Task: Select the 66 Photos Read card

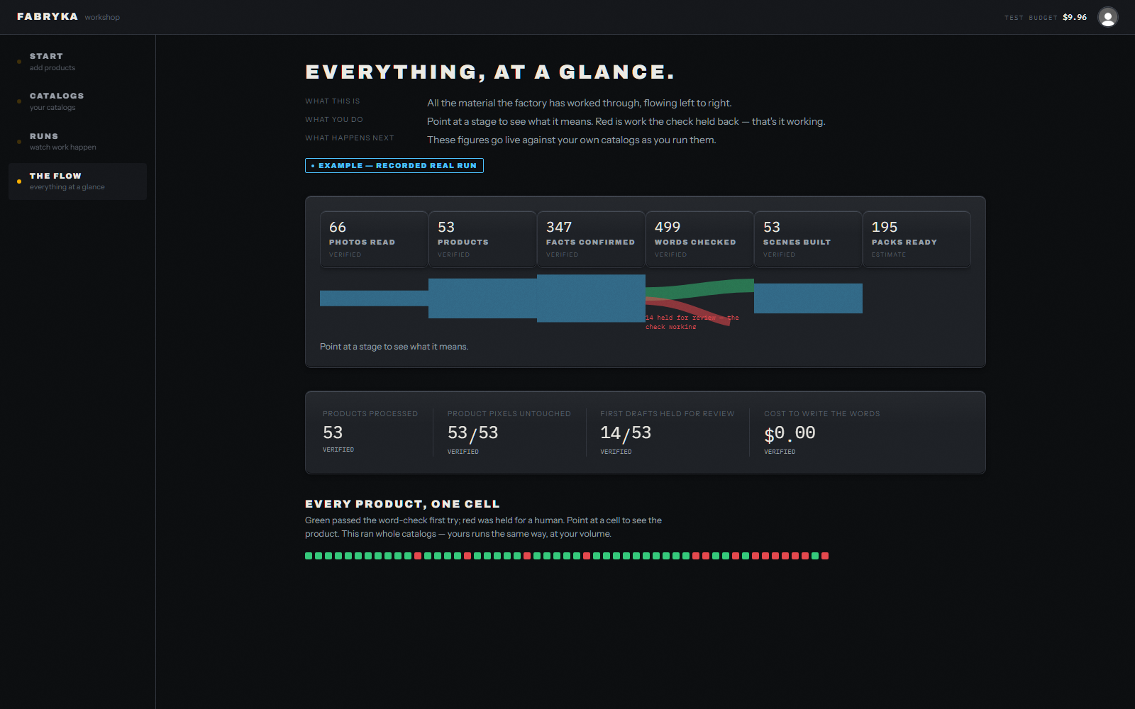Action: pyautogui.click(x=374, y=239)
